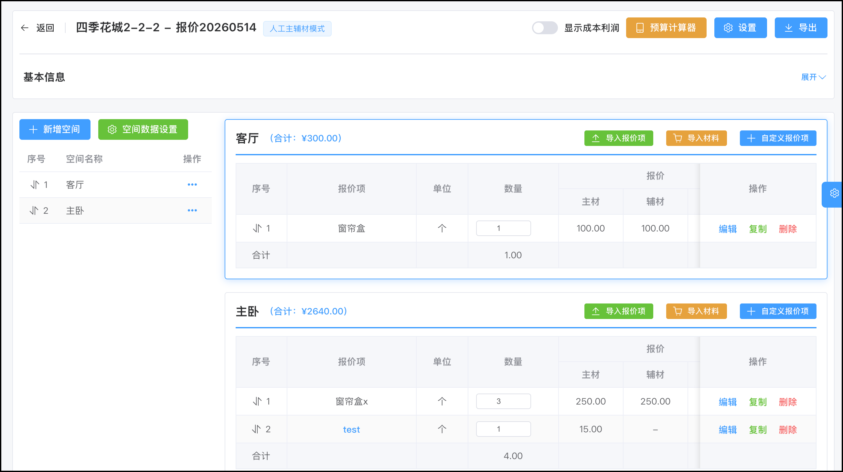Click the 1.00 total quantity in 客厅 table
The width and height of the screenshot is (843, 472).
[x=513, y=255]
